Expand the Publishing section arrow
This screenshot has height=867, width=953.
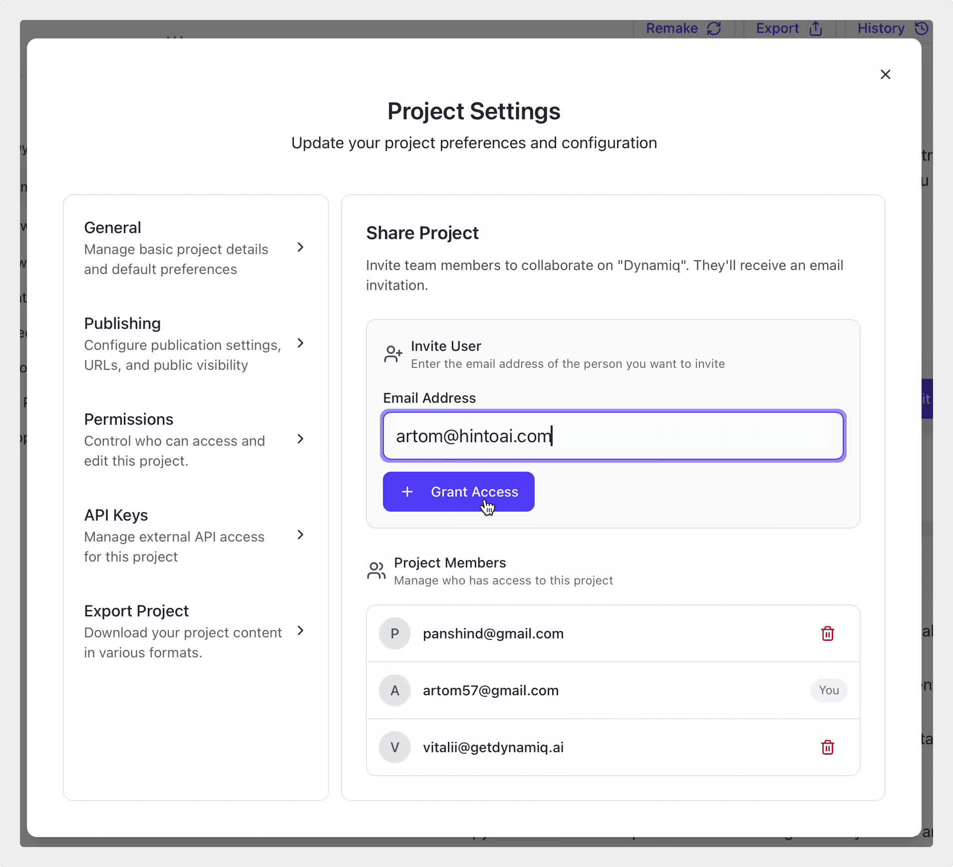click(x=300, y=343)
